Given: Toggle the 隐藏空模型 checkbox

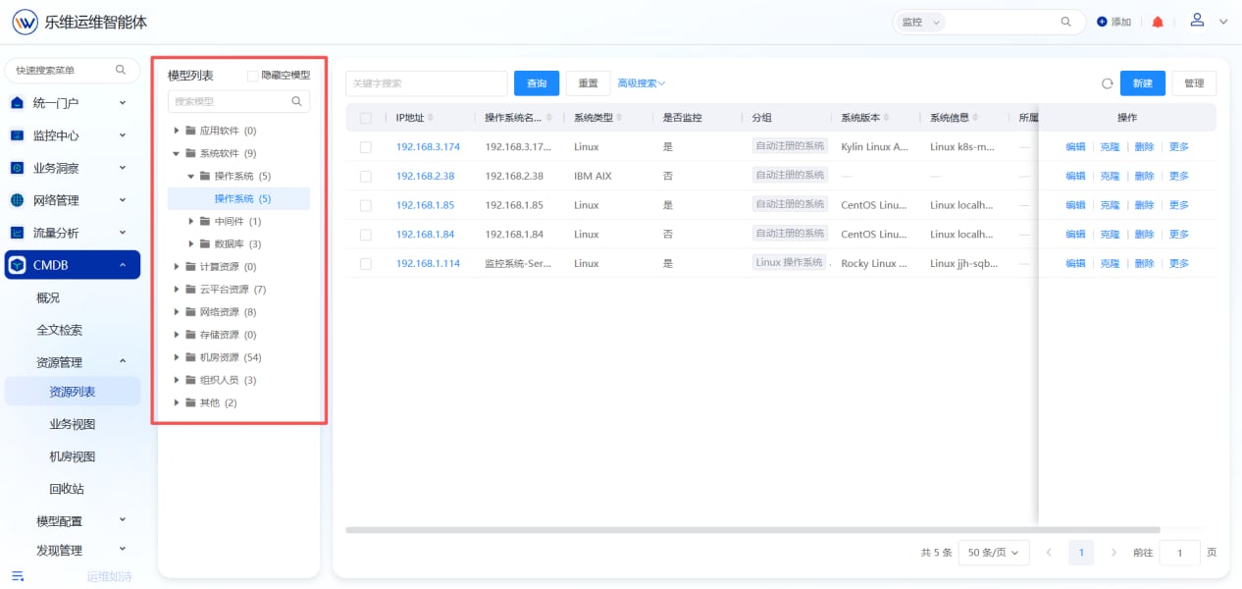Looking at the screenshot, I should (253, 76).
